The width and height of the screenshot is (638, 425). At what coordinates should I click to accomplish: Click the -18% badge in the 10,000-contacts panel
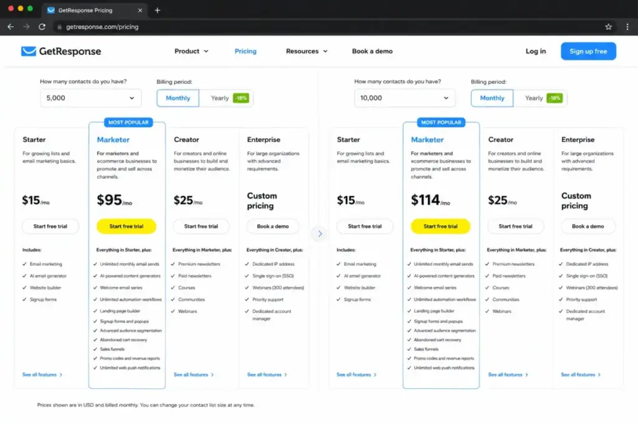555,98
